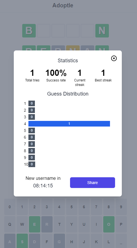Click the Adoptle title heading
Viewport: 137px width, 248px height.
pos(63,5)
